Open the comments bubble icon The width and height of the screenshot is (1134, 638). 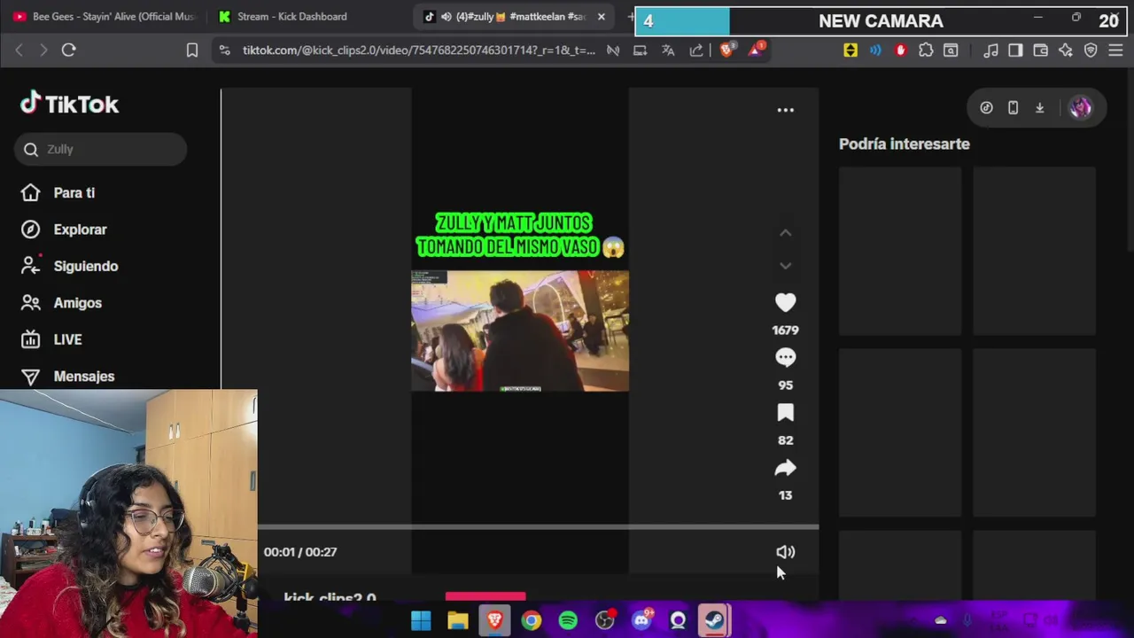785,358
